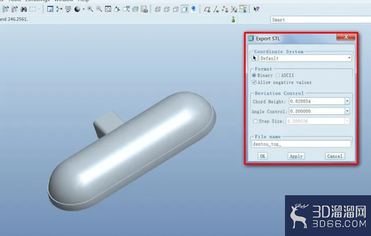Toggle coordinate systems display
Image resolution: width=371 pixels, height=236 pixels.
(x=234, y=9)
